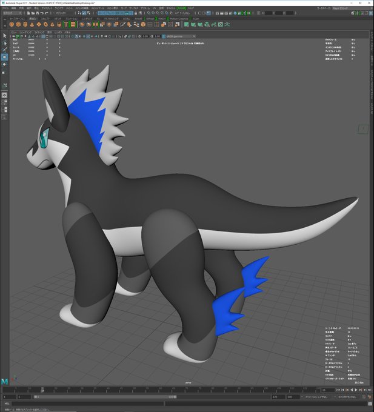Click the play forward button
This screenshot has height=412, width=374.
coord(356,390)
